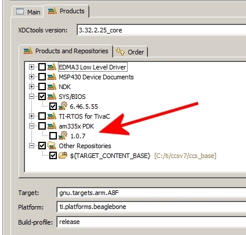This screenshot has width=246, height=235.
Task: Select the Products tab
Action: click(66, 11)
